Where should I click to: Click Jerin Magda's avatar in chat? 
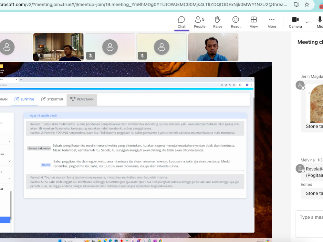pyautogui.click(x=300, y=85)
